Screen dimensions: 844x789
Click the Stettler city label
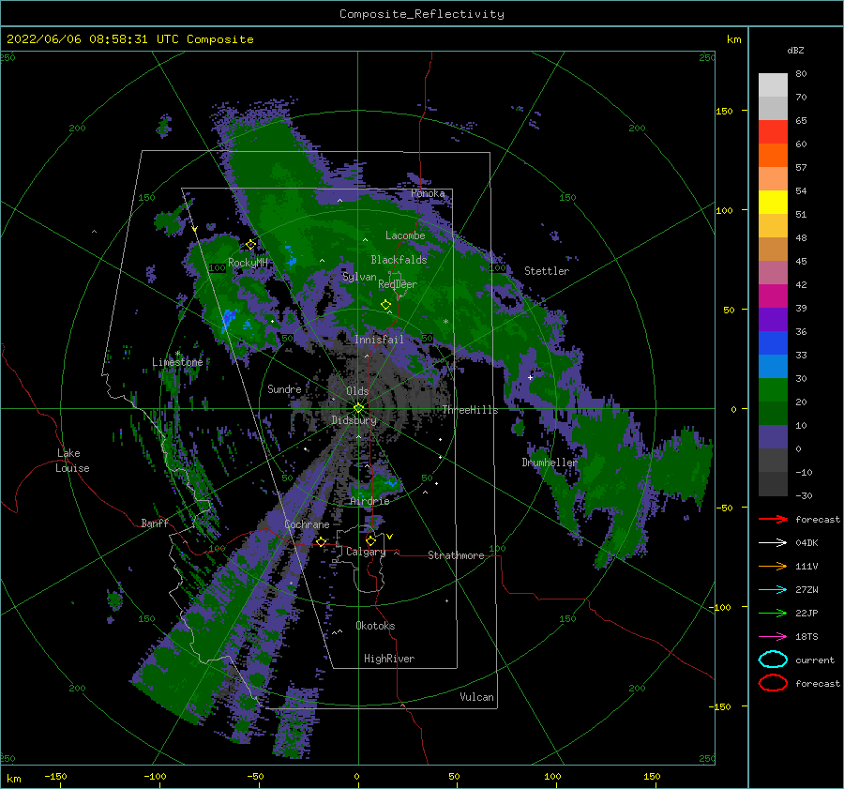click(547, 271)
